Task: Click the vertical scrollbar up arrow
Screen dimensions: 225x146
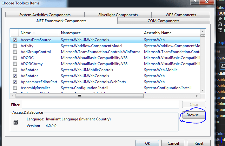Action: coord(202,32)
